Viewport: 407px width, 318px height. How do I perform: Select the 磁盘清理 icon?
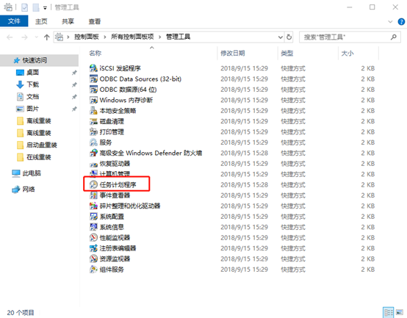[93, 121]
